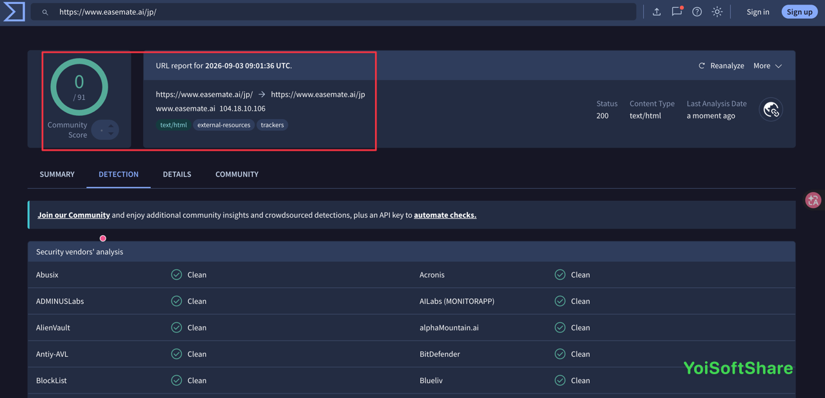
Task: Click the text/html tag
Action: [x=173, y=125]
